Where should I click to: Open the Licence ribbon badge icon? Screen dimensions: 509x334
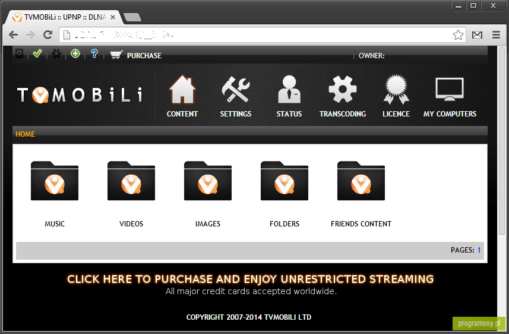click(396, 89)
